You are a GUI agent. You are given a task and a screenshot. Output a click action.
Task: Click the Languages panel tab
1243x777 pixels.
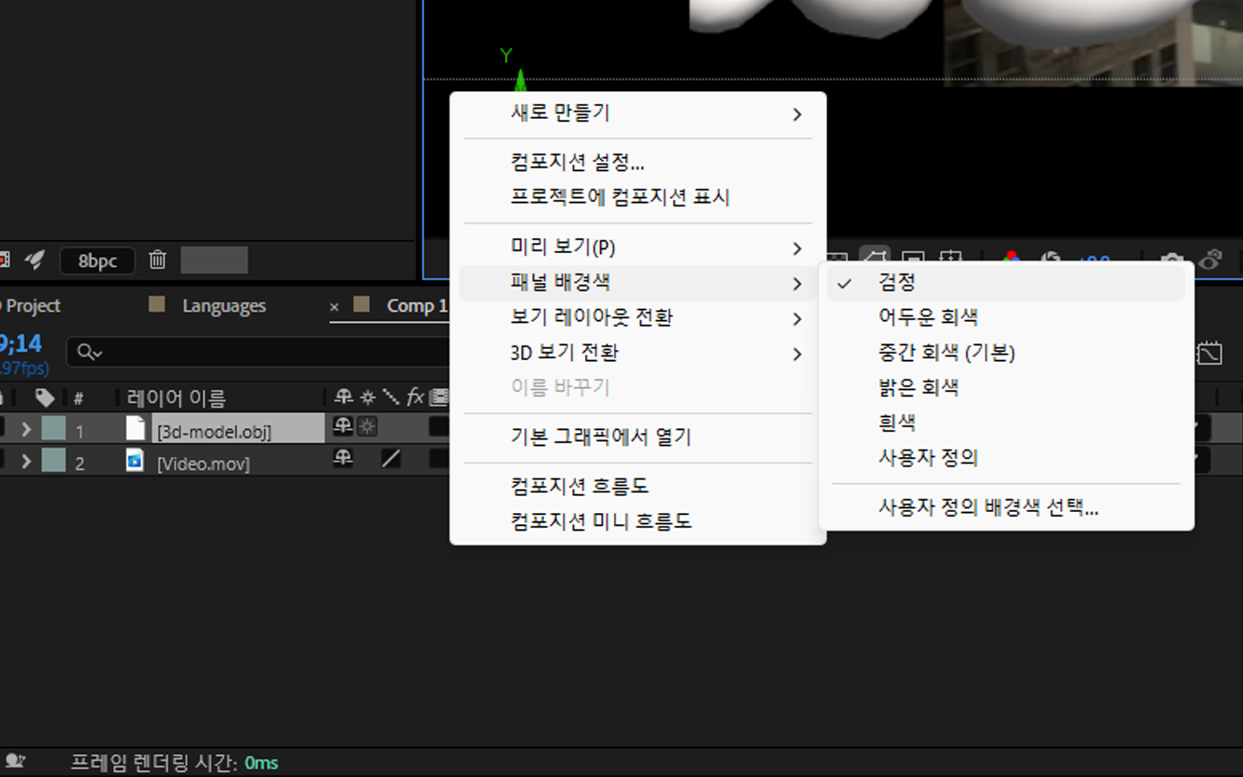click(221, 305)
